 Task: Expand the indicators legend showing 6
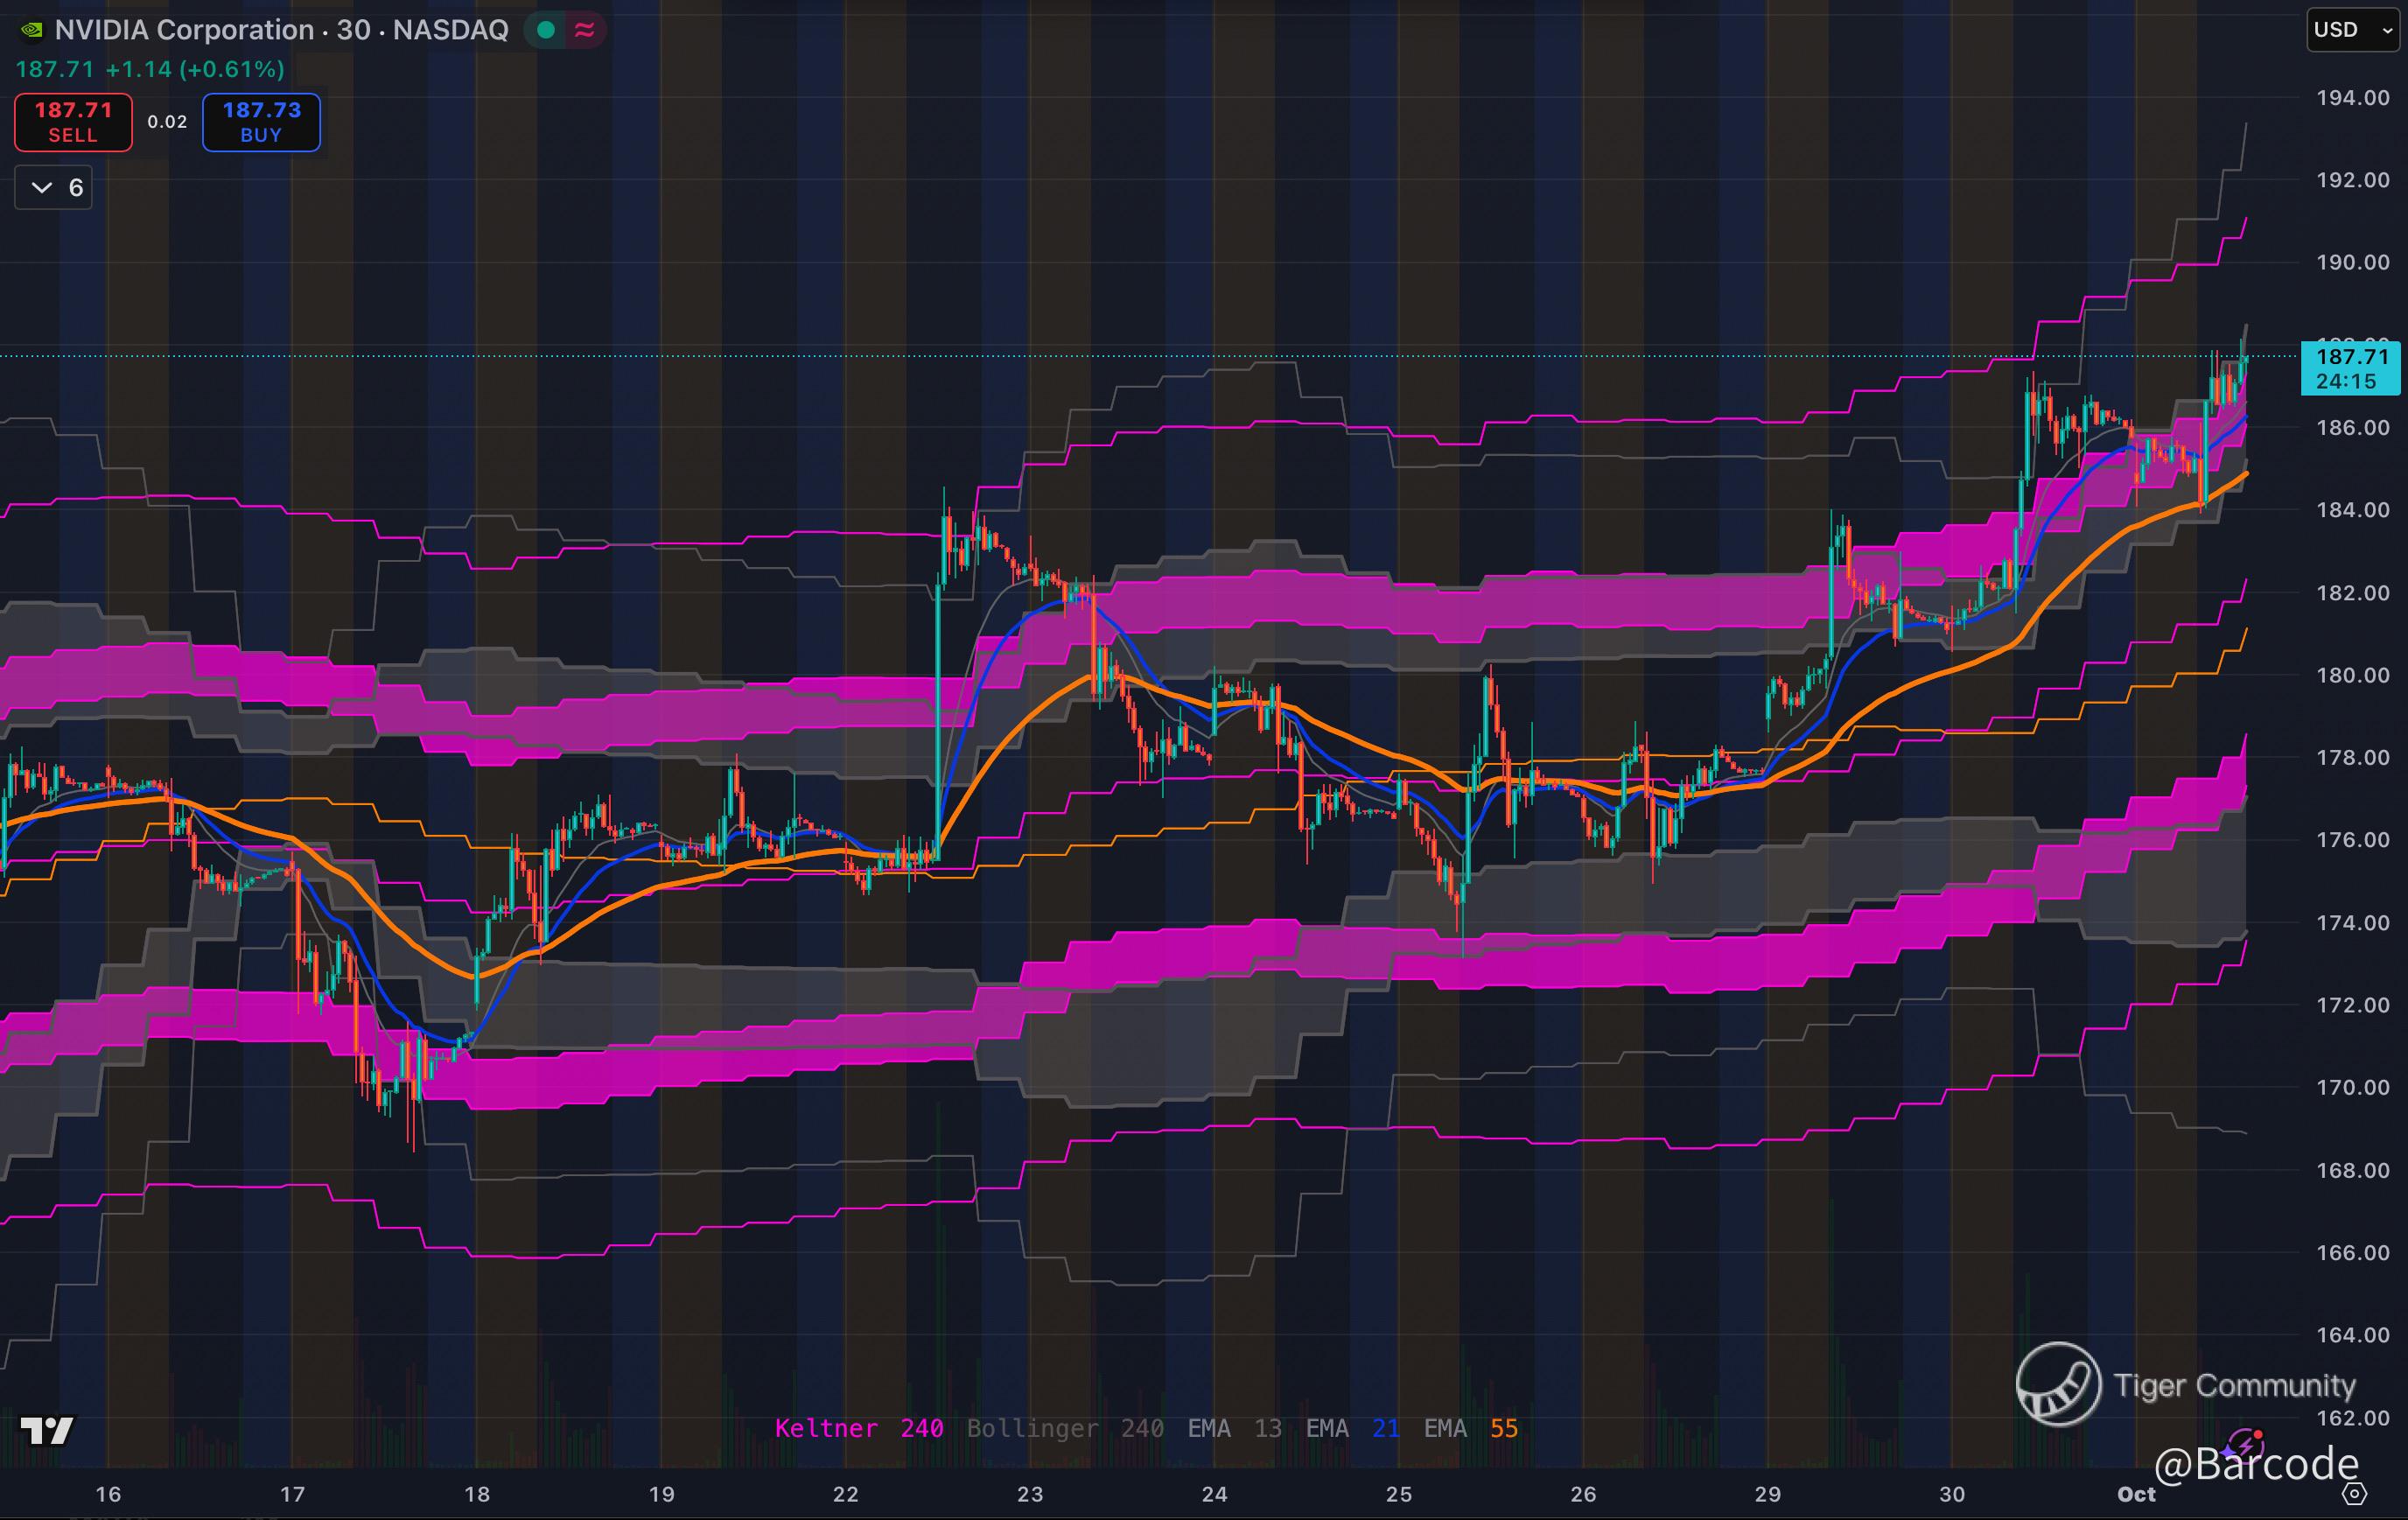(x=54, y=187)
